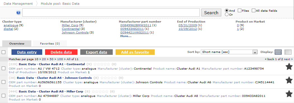Image resolution: width=294 pixels, height=103 pixels.
Task: Enable the All data fields checkbox
Action: [x=253, y=11]
